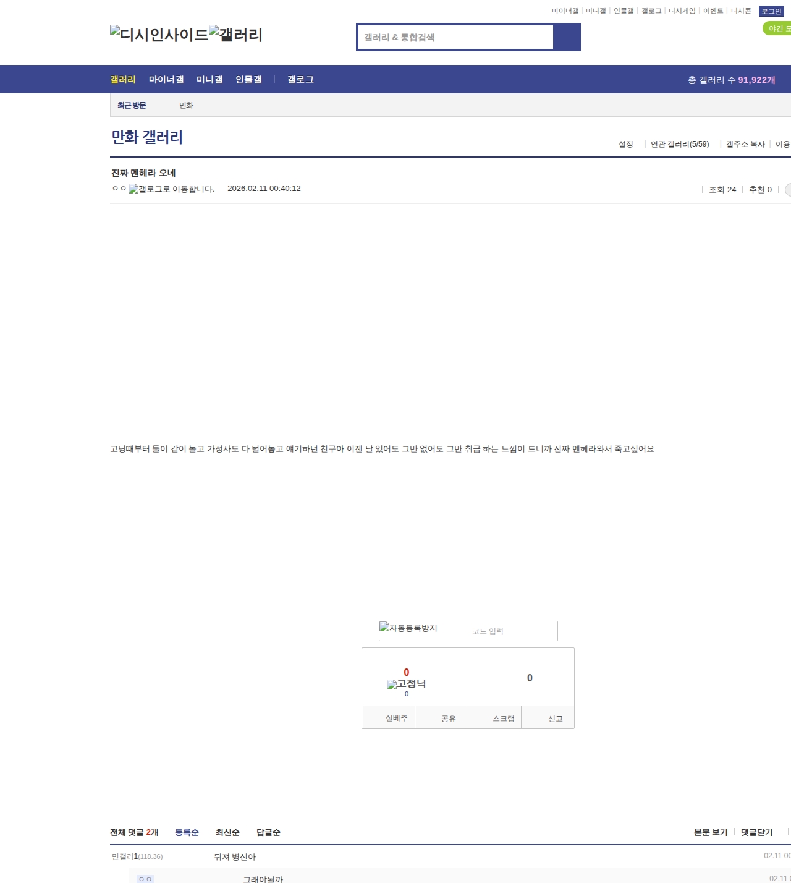This screenshot has height=883, width=791.
Task: Click 조회 24 view count
Action: pyautogui.click(x=722, y=189)
